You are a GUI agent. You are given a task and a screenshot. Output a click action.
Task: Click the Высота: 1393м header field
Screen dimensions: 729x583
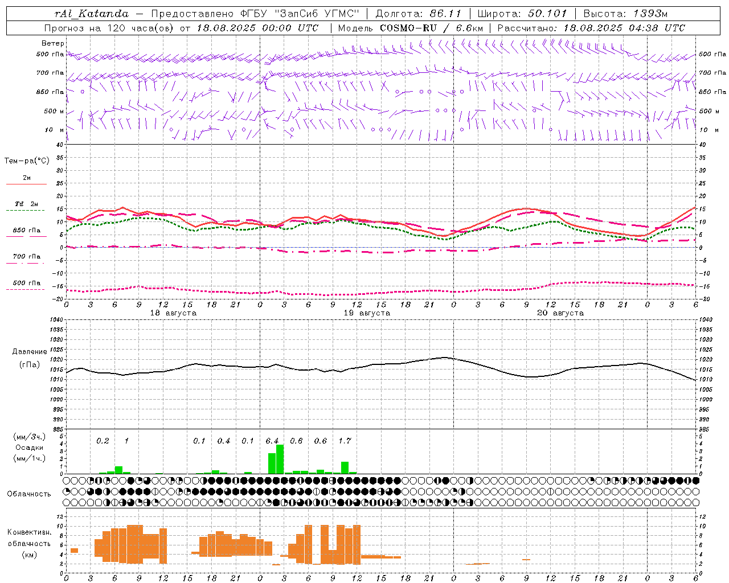pos(625,14)
